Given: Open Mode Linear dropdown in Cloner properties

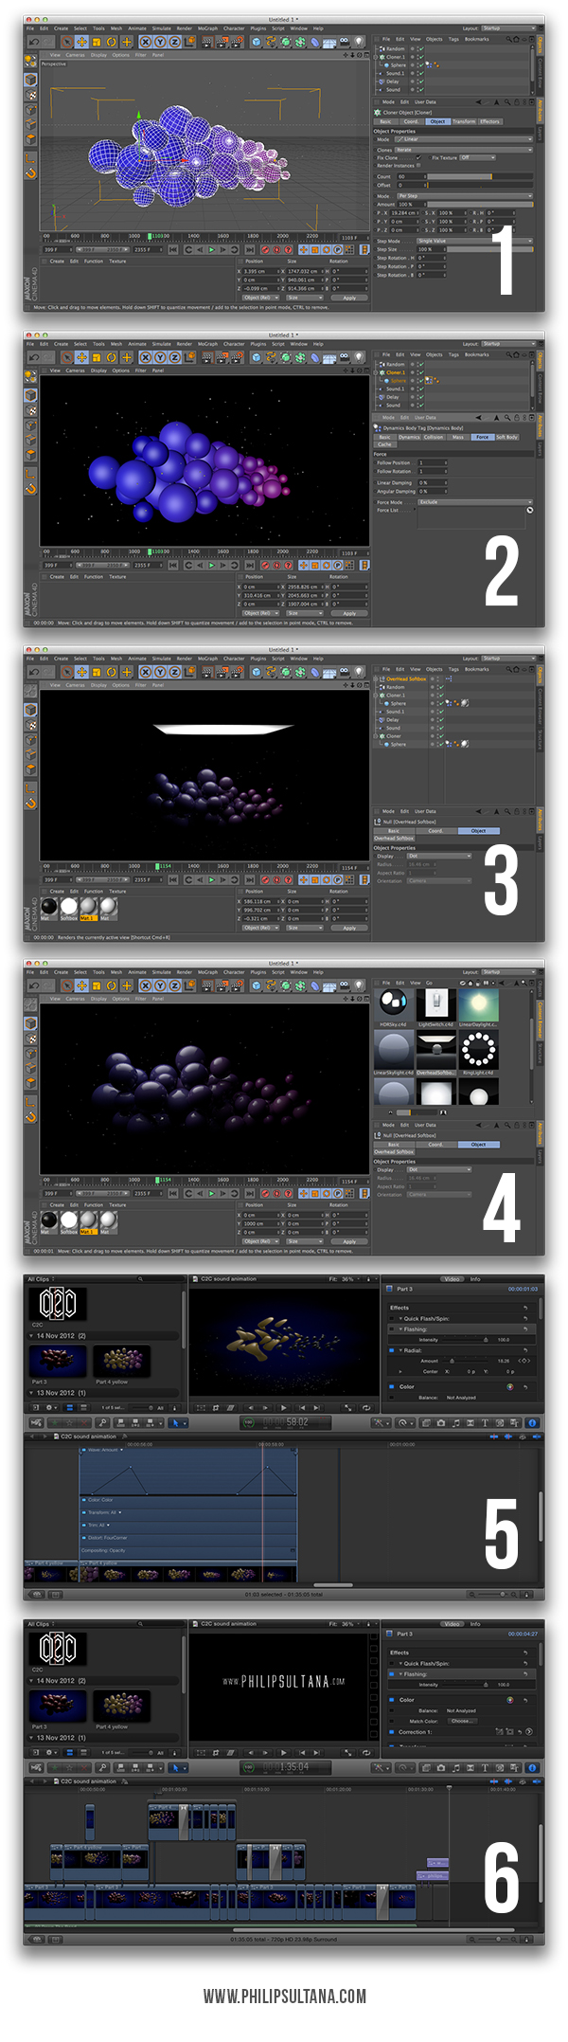Looking at the screenshot, I should click(x=465, y=139).
